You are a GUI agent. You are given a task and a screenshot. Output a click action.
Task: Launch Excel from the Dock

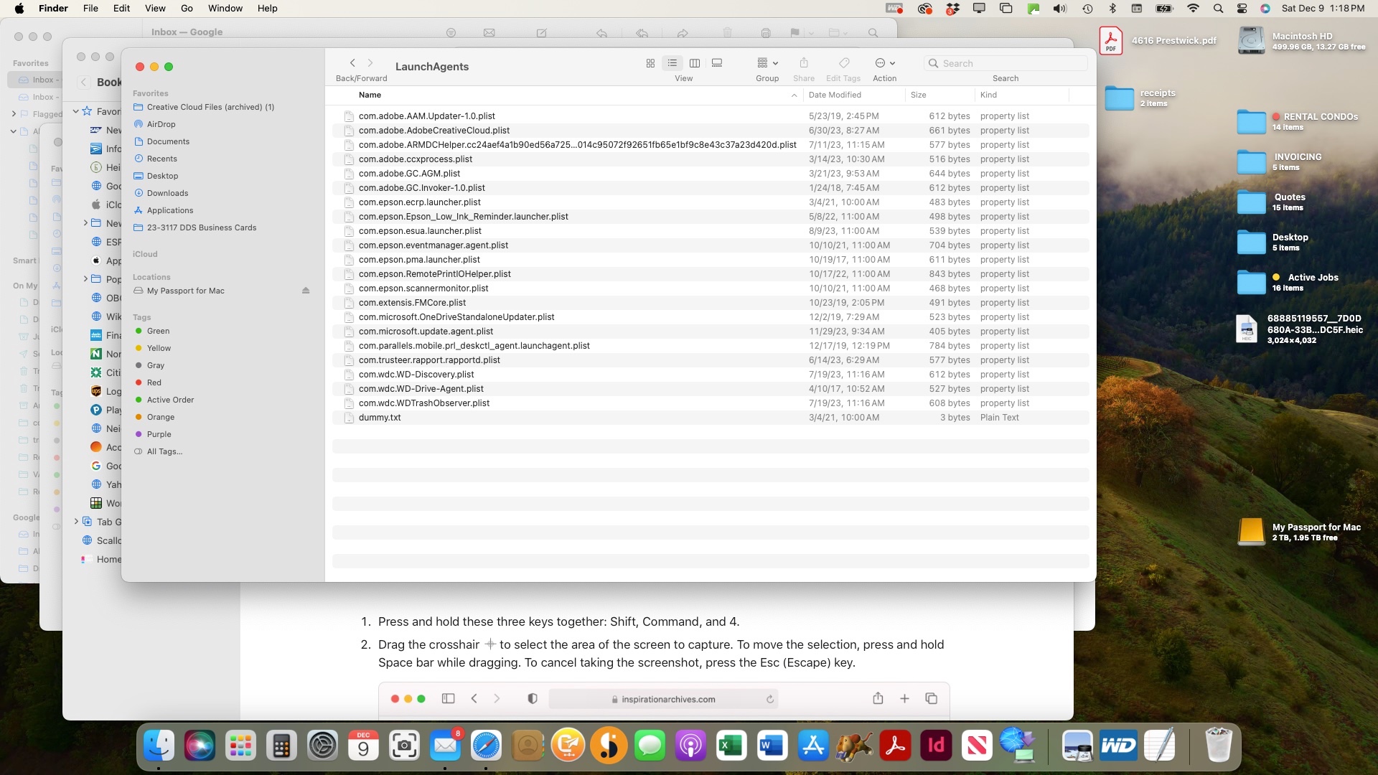pos(731,746)
